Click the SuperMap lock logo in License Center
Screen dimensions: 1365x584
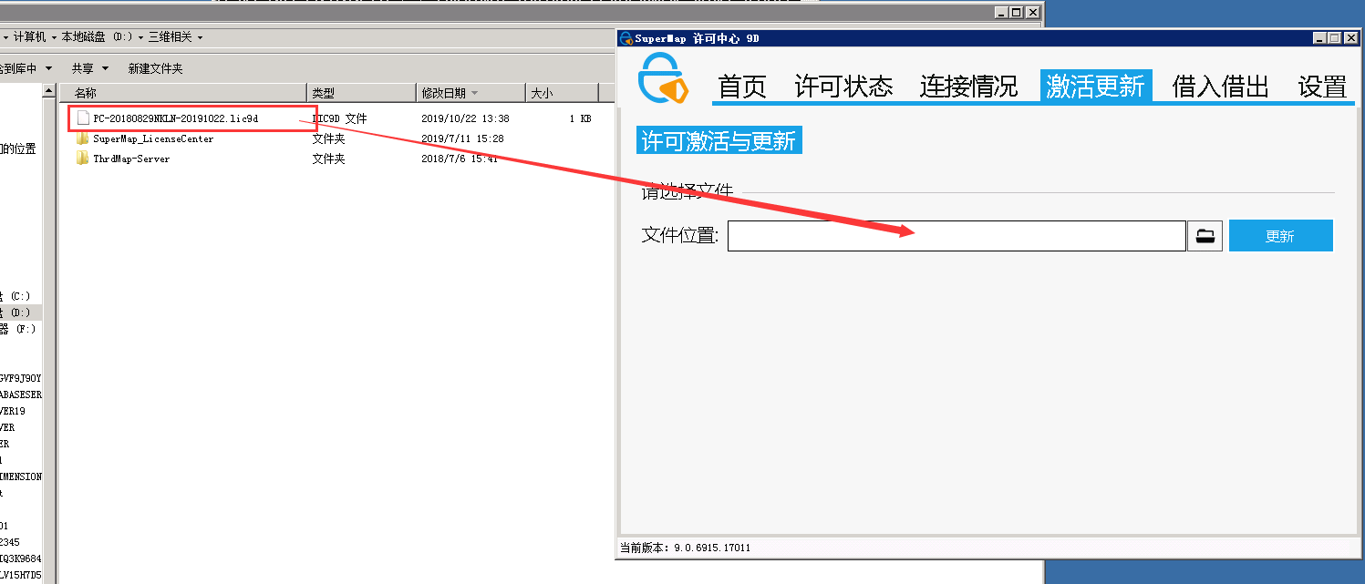coord(662,77)
